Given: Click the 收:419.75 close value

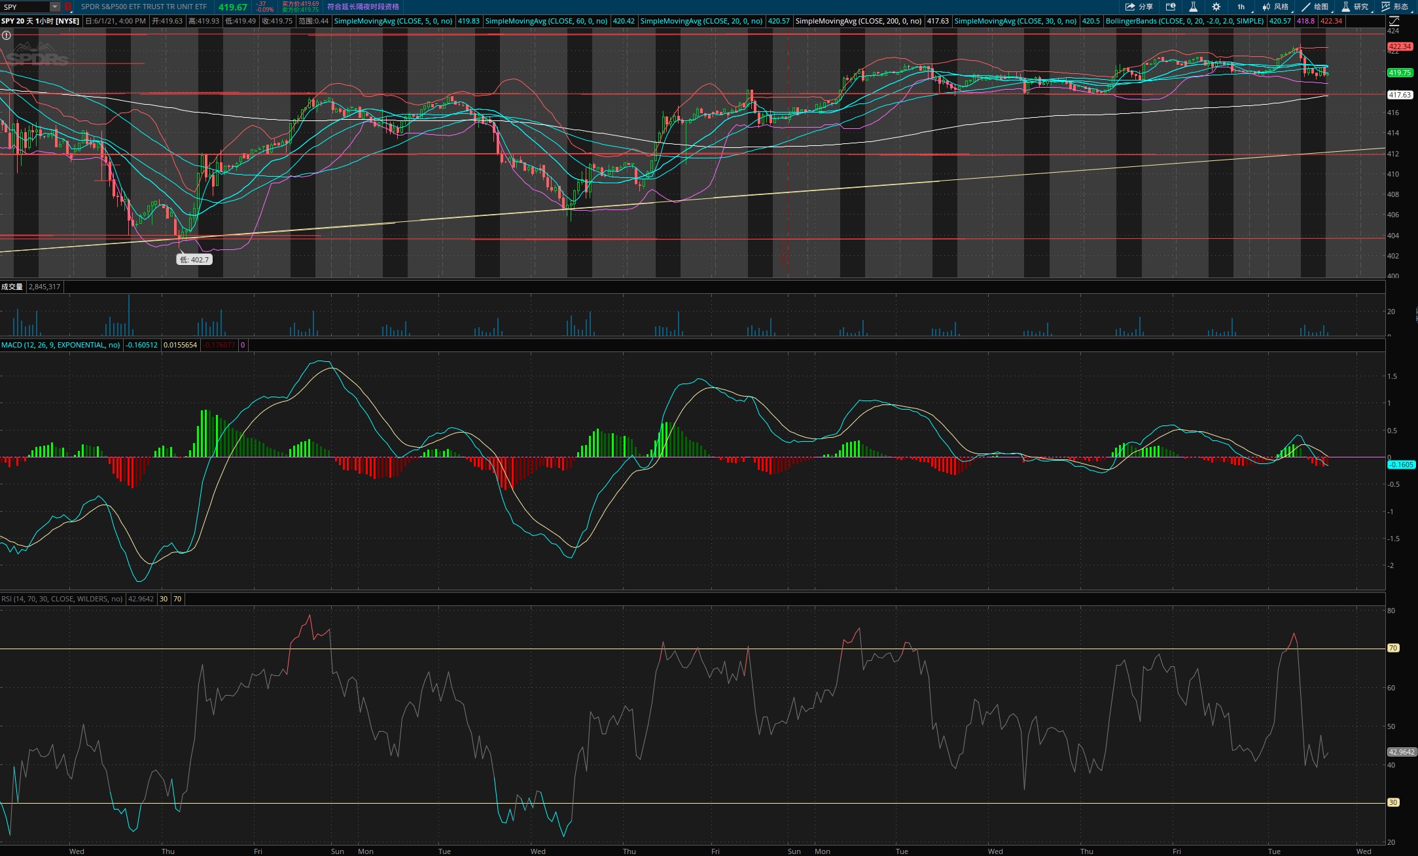Looking at the screenshot, I should 277,21.
